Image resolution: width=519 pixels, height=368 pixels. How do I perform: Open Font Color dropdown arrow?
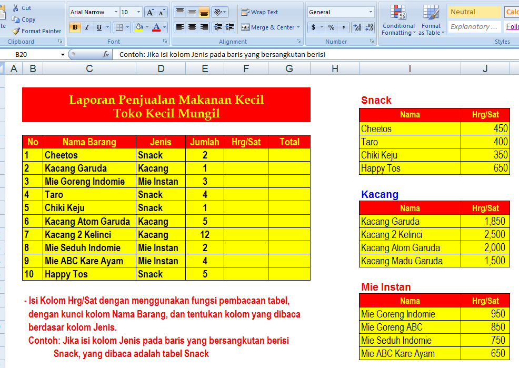(x=165, y=27)
